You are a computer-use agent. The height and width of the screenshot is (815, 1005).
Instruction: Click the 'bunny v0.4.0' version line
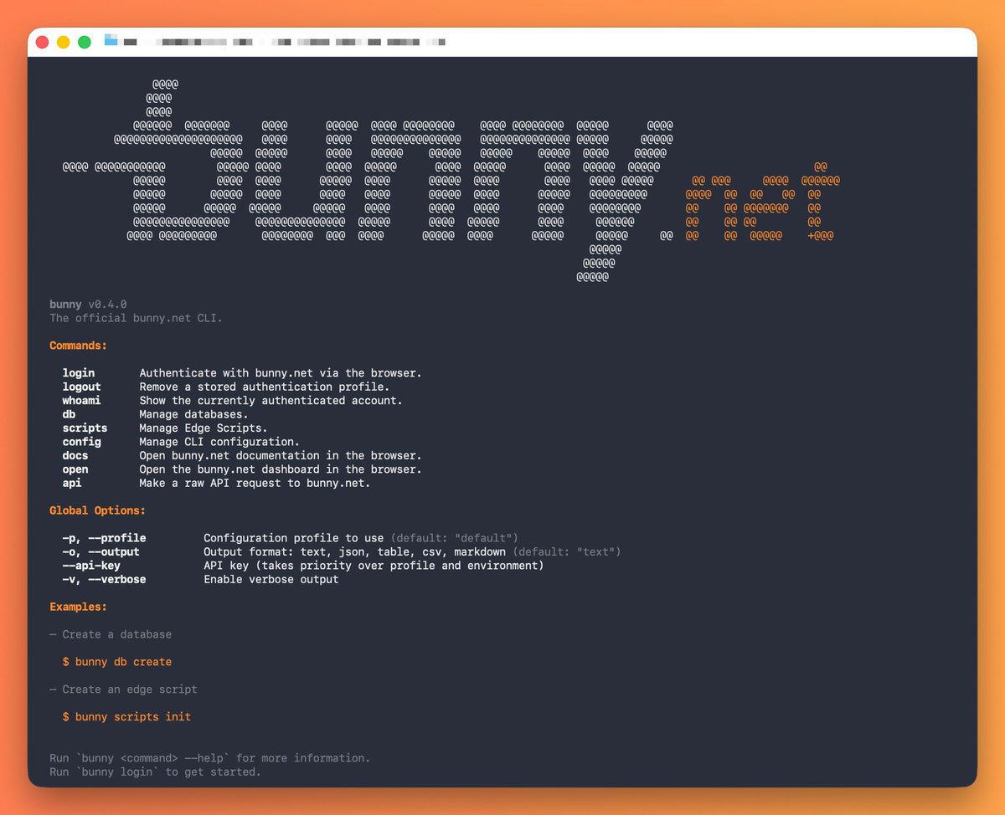point(88,305)
